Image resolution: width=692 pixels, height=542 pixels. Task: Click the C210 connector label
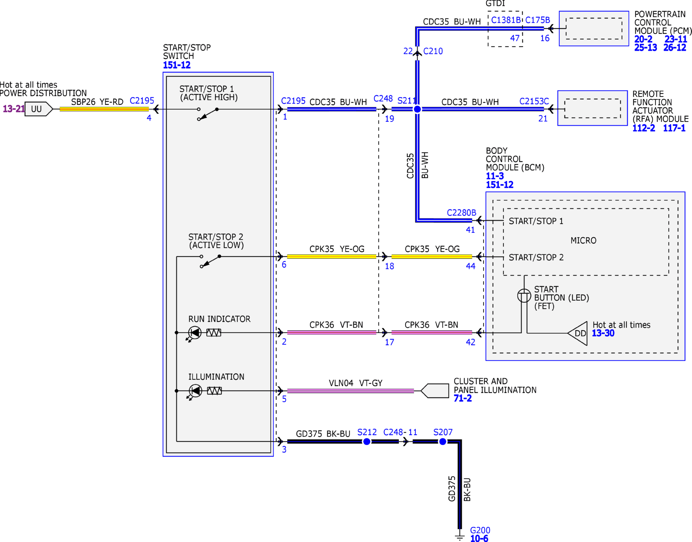(x=433, y=51)
